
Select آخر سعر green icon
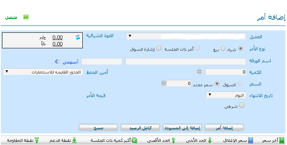tap(282, 140)
